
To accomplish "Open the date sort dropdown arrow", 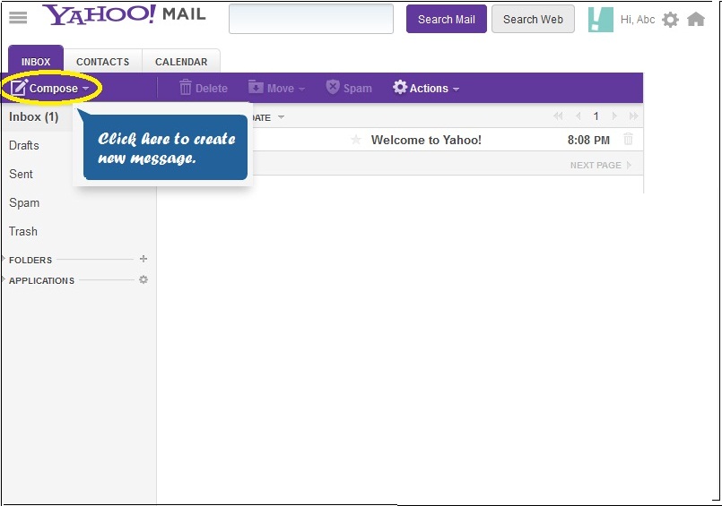I will (x=281, y=117).
